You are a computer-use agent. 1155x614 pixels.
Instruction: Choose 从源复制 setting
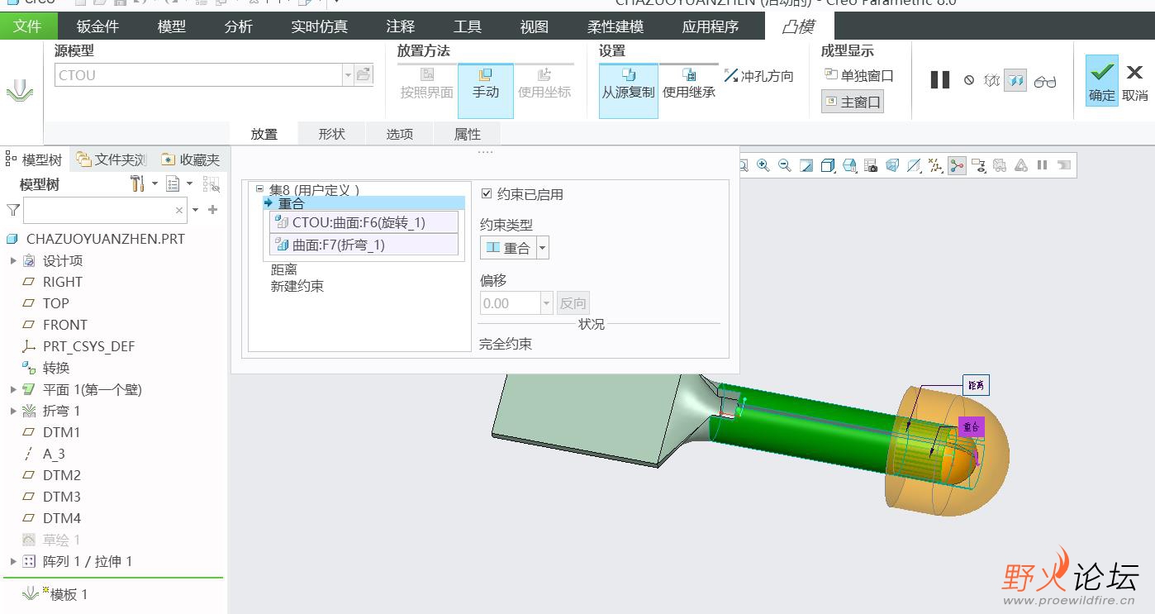coord(628,91)
